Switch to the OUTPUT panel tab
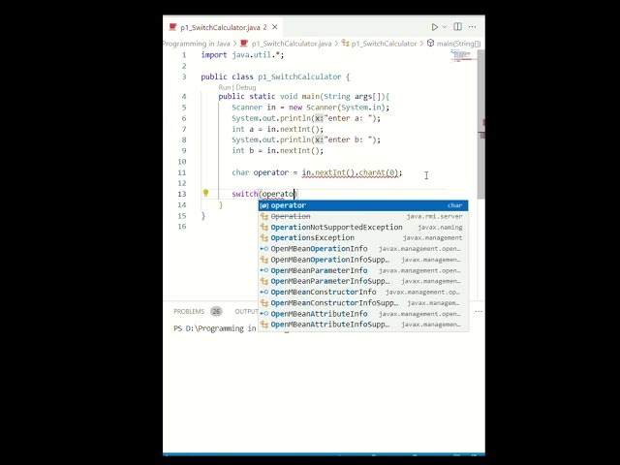 (x=246, y=312)
